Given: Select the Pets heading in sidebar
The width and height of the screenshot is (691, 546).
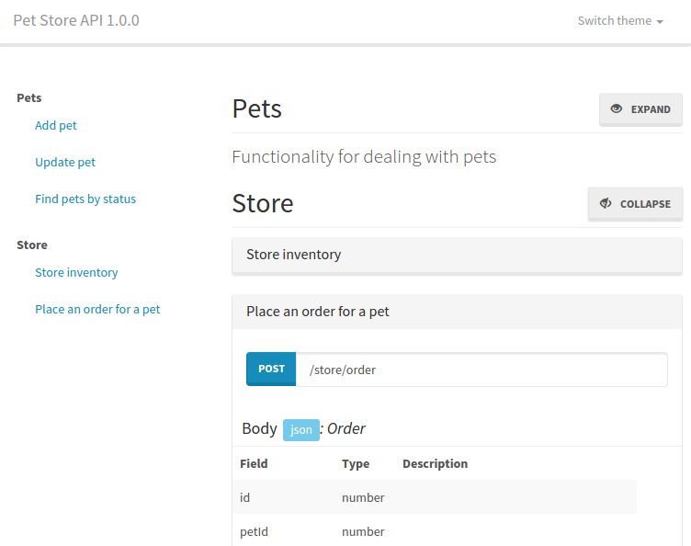Looking at the screenshot, I should [x=29, y=97].
